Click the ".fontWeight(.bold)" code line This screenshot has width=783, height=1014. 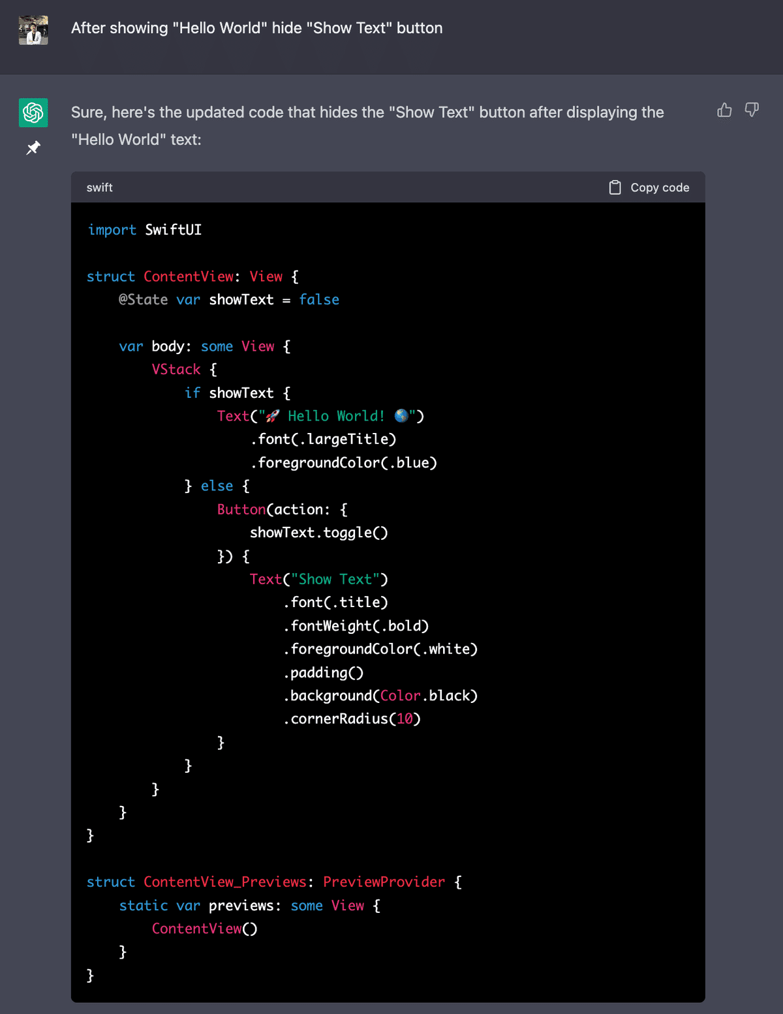click(x=356, y=625)
